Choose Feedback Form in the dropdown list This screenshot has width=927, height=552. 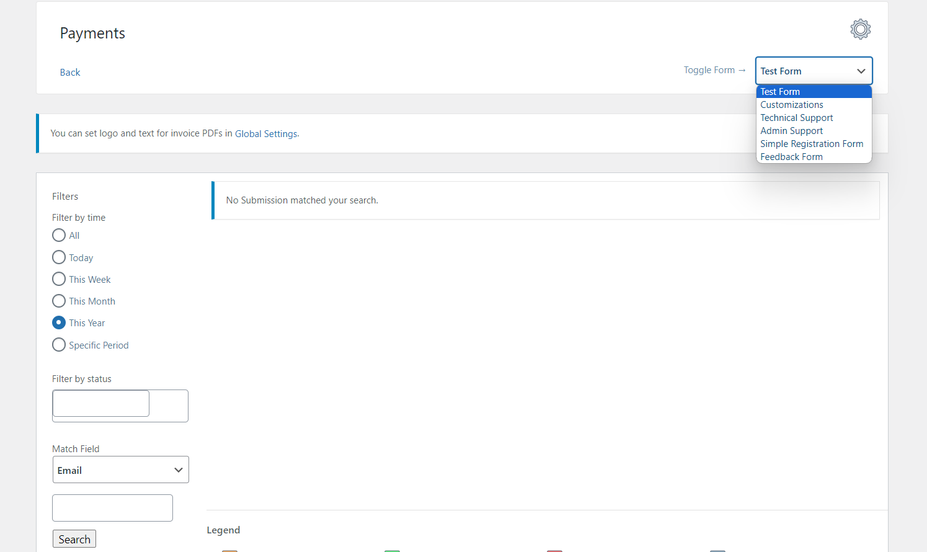click(x=791, y=156)
